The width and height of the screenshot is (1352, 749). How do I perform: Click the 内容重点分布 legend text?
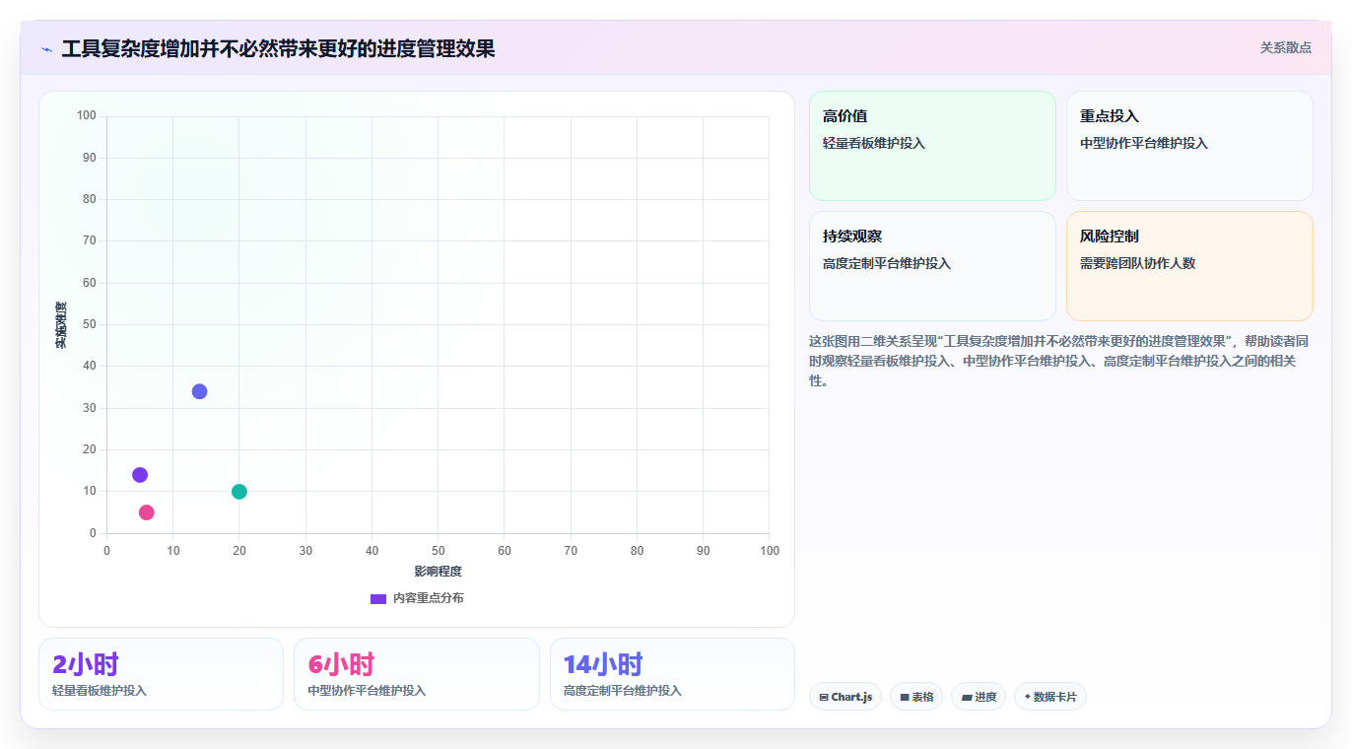[x=428, y=598]
